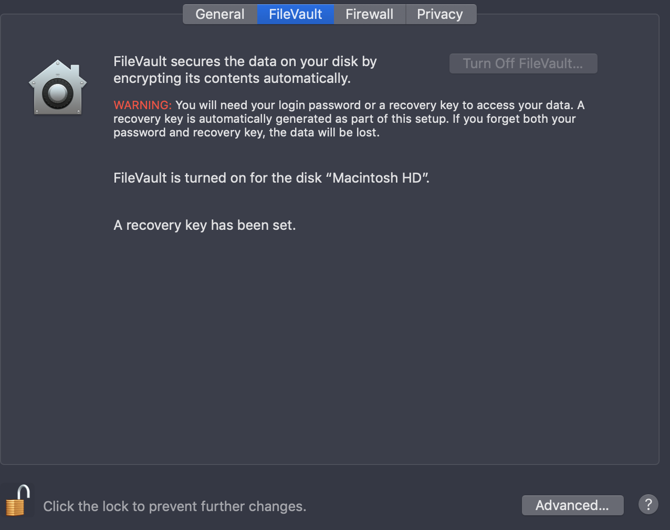Click the FileVault house safe icon
The width and height of the screenshot is (670, 530).
tap(58, 88)
